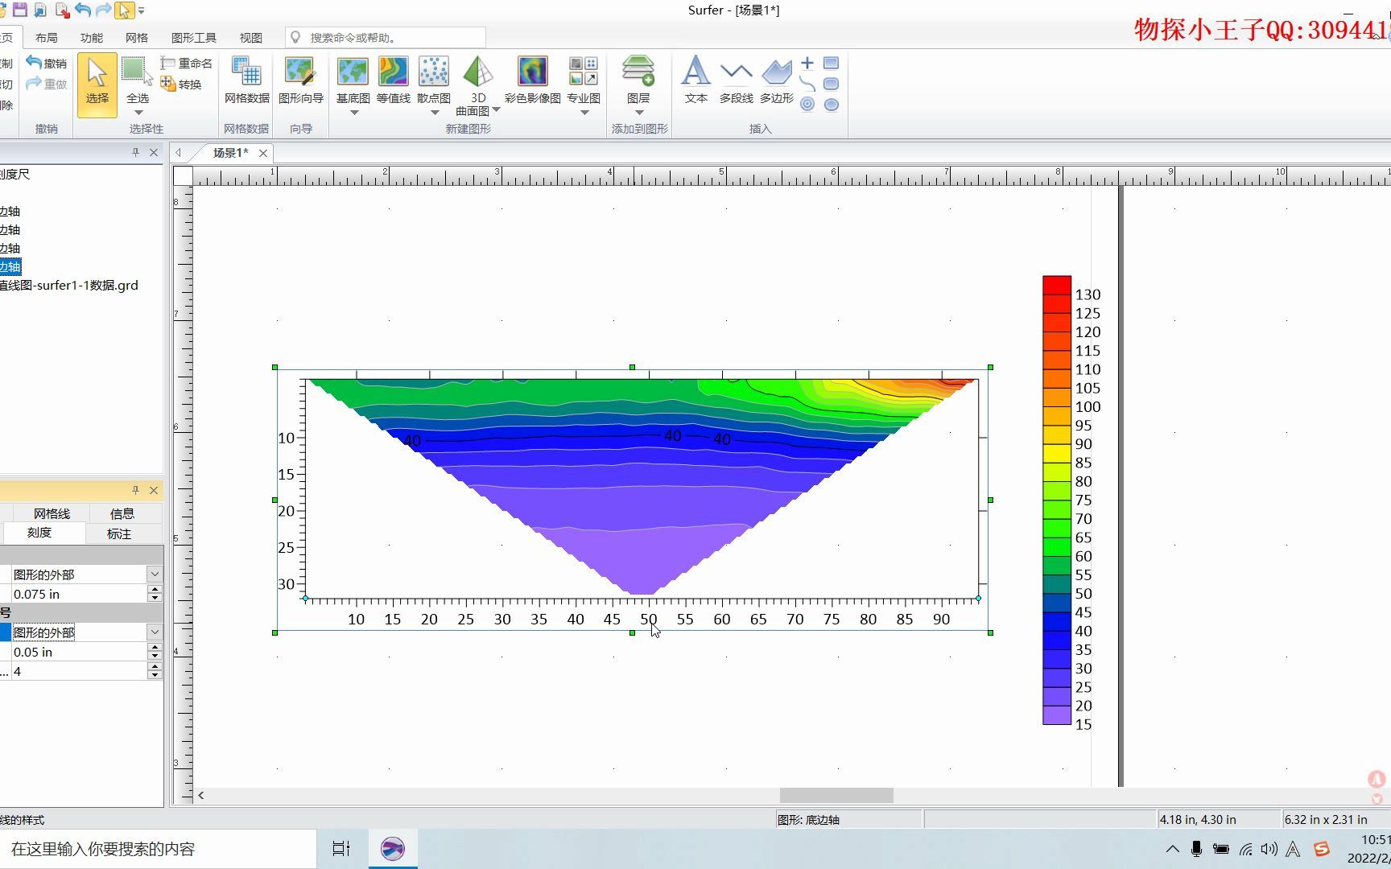Viewport: 1391px width, 869px height.
Task: Click the quick access Undo arrow icon
Action: click(82, 10)
